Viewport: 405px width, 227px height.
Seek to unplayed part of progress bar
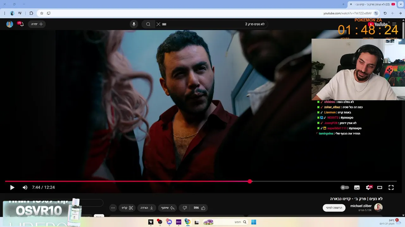(324, 181)
